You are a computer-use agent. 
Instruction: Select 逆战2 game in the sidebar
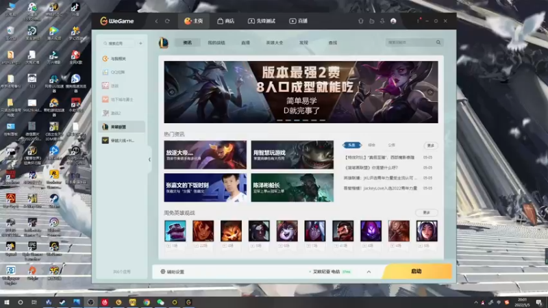tap(122, 113)
